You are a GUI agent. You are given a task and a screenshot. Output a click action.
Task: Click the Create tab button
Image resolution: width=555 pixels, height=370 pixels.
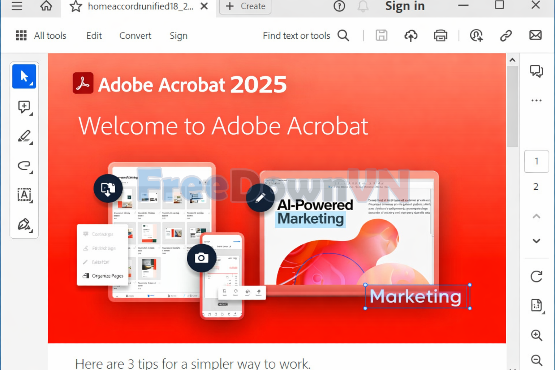(245, 6)
